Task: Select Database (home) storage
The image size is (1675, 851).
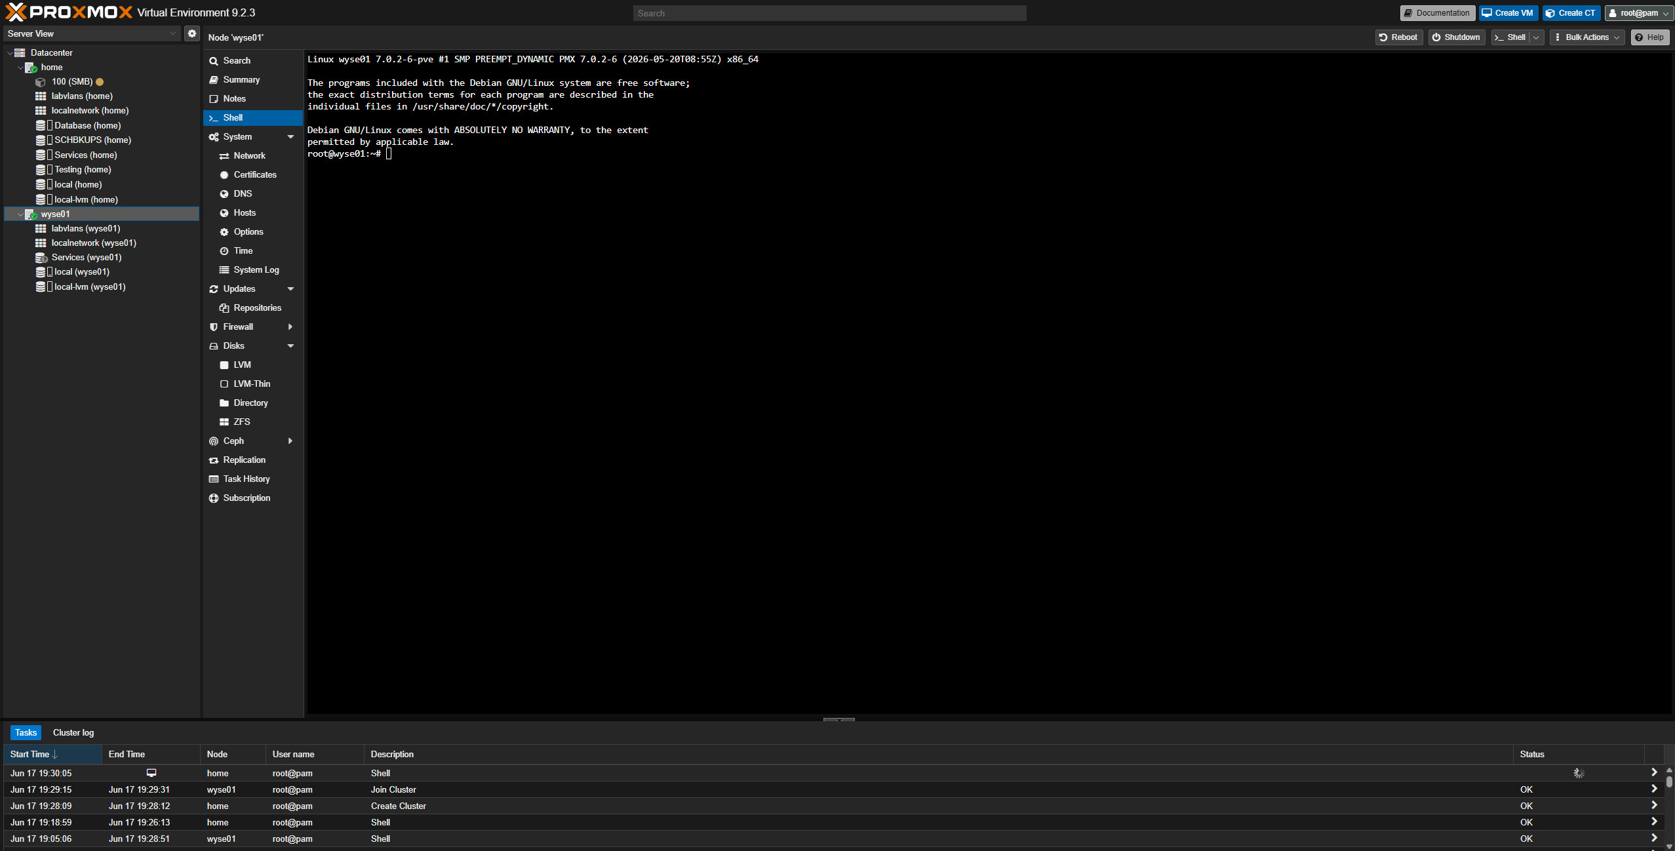Action: coord(87,125)
